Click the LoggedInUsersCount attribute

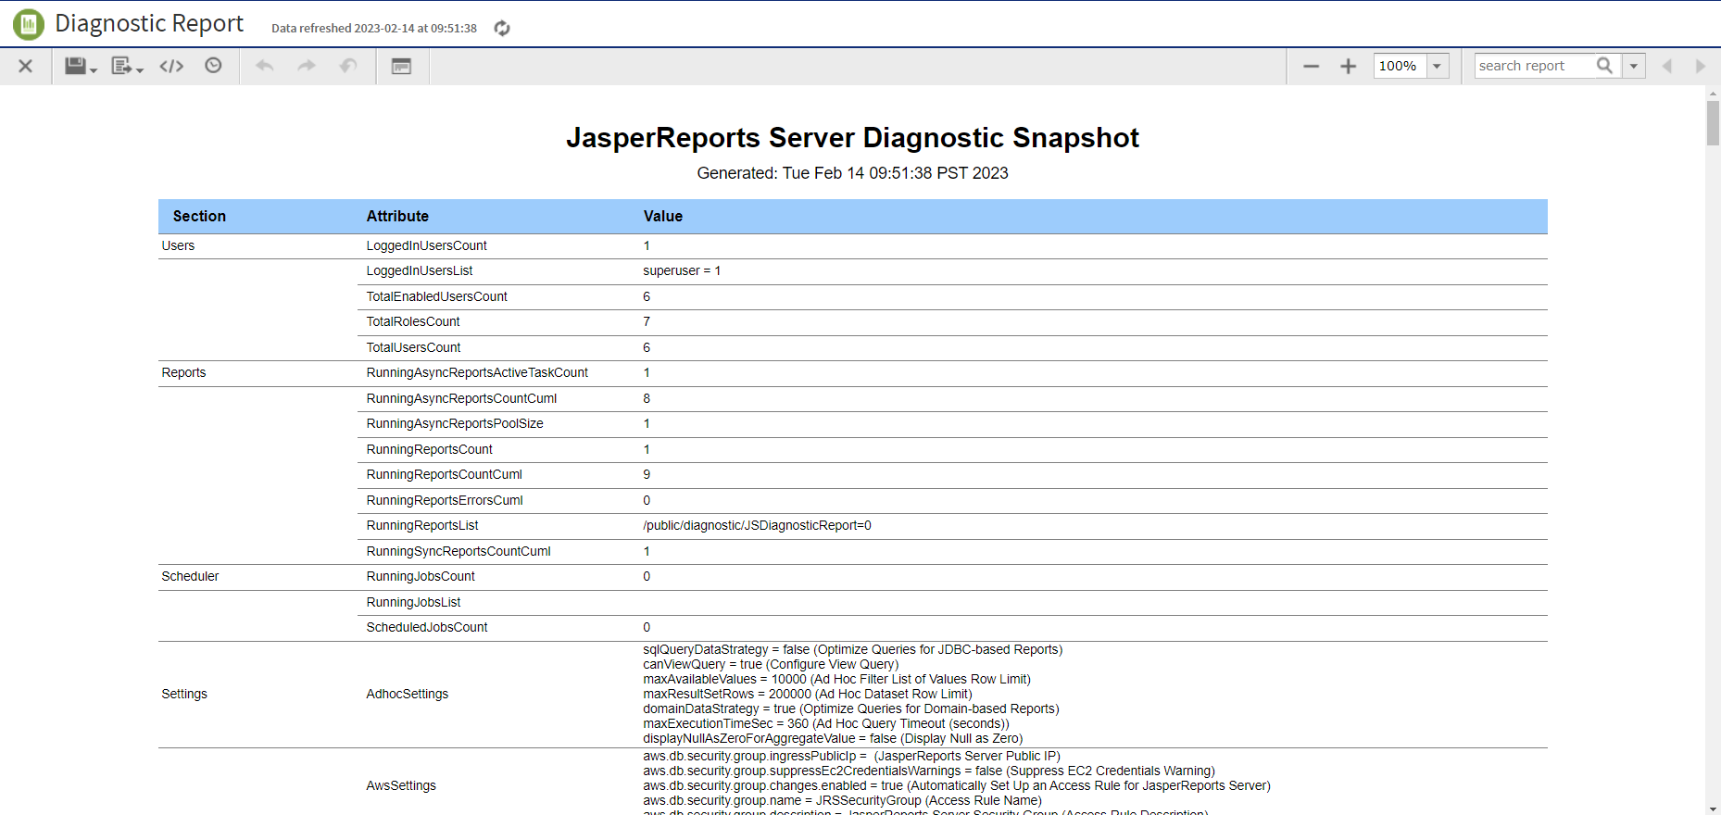426,245
